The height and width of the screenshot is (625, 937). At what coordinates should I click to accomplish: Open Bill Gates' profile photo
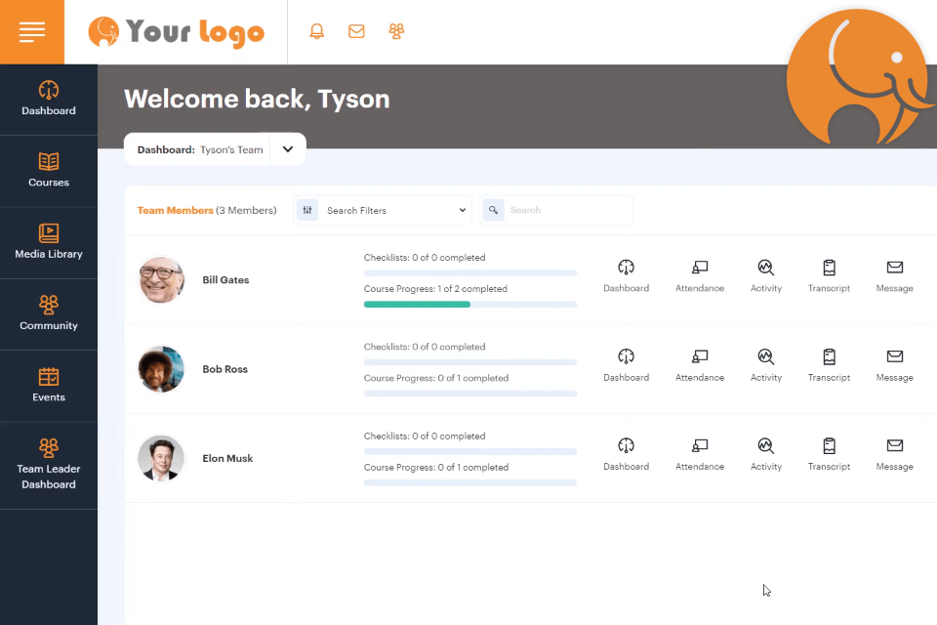(x=161, y=280)
